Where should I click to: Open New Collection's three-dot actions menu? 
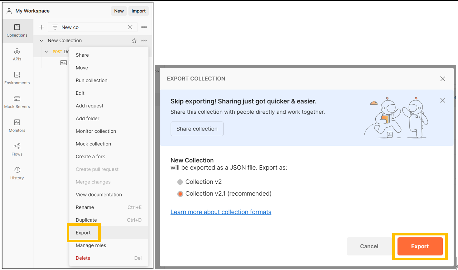pyautogui.click(x=144, y=40)
